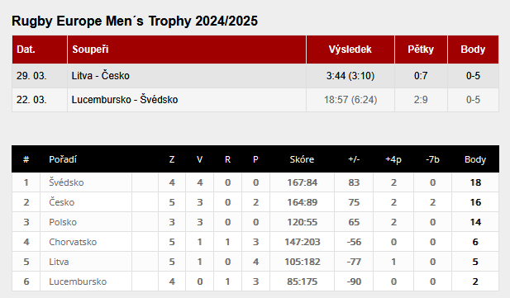Open the Litva - Česko match row
510x298 pixels.
(x=255, y=76)
